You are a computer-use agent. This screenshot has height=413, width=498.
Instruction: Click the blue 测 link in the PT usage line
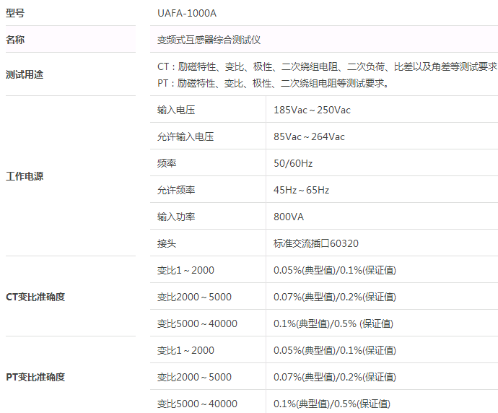click(351, 83)
